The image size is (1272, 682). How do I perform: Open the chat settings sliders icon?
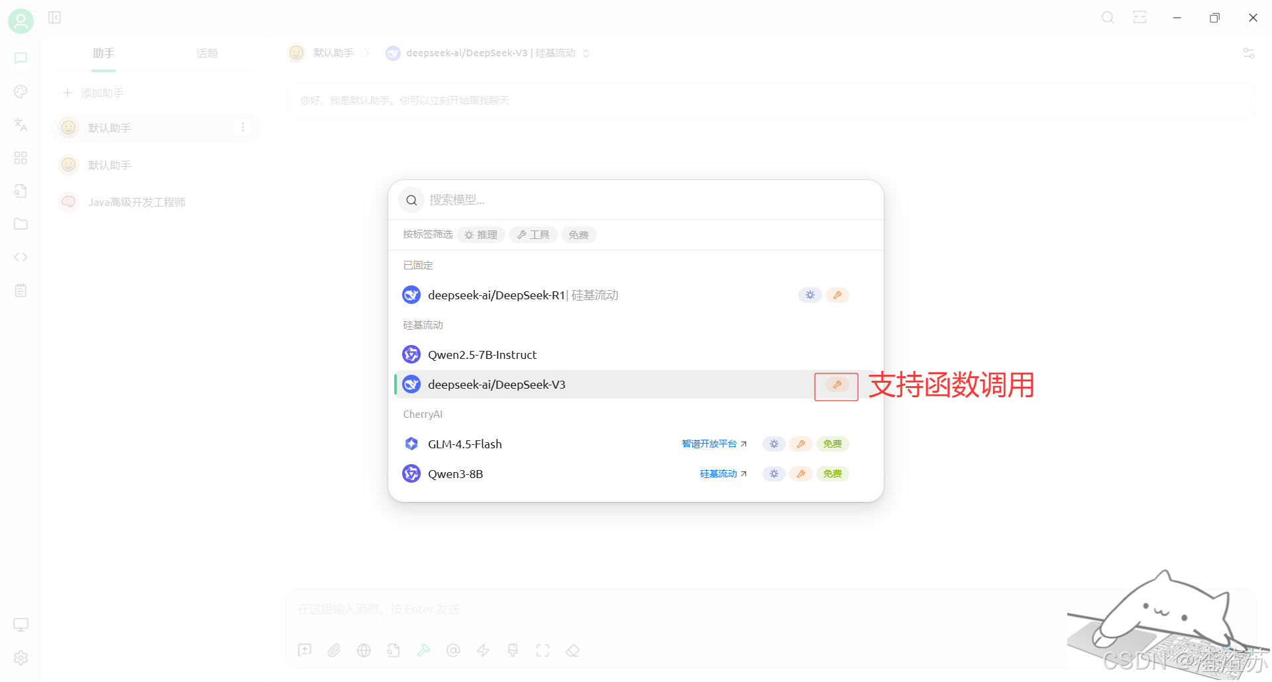click(1249, 53)
